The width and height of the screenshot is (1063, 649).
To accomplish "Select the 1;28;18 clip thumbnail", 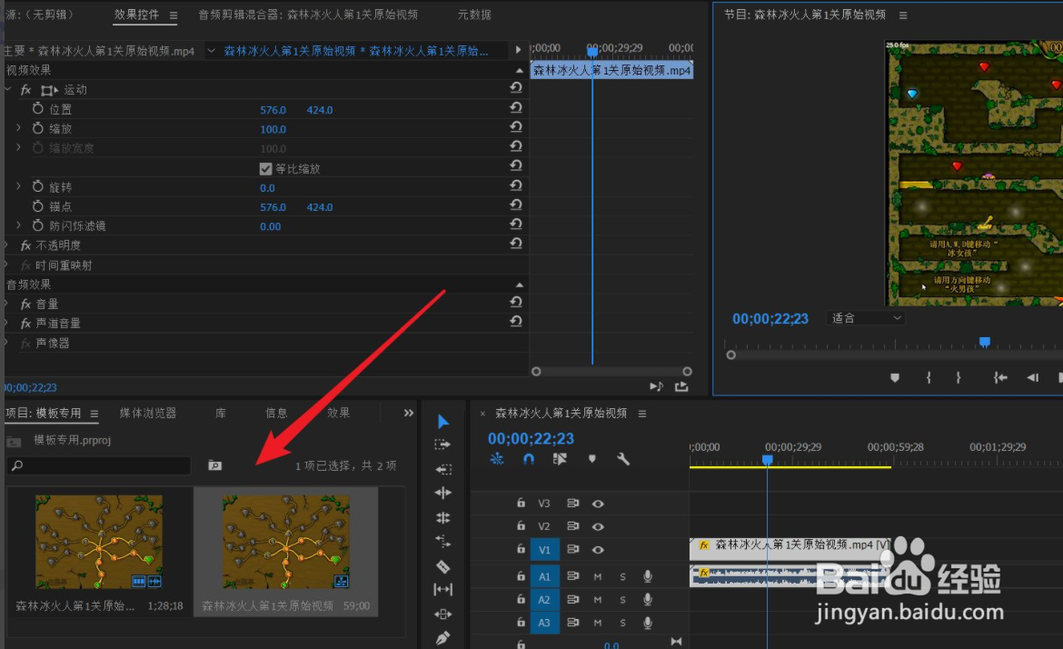I will point(99,541).
